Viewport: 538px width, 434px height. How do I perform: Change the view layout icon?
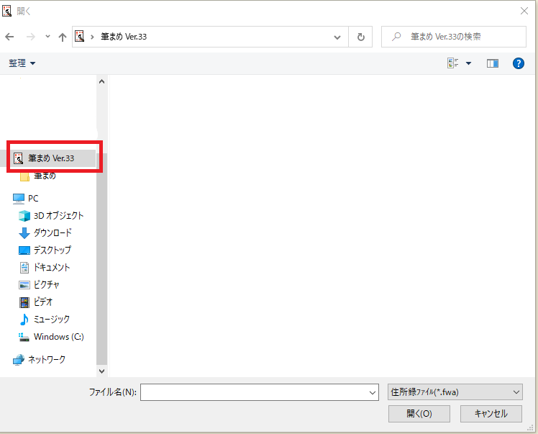pyautogui.click(x=453, y=63)
